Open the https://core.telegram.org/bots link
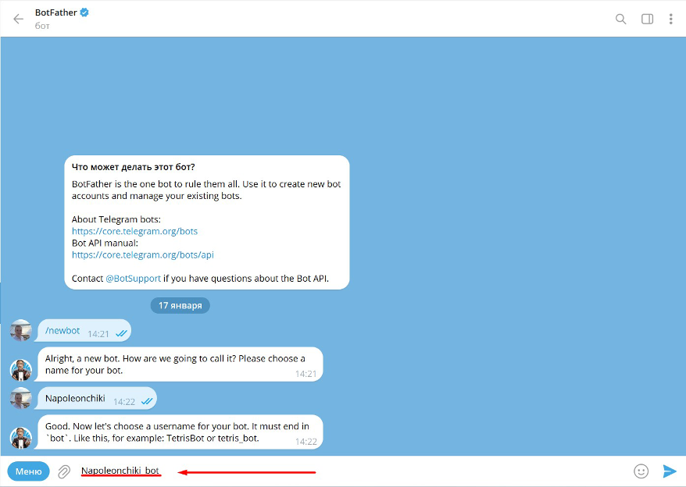 (134, 231)
